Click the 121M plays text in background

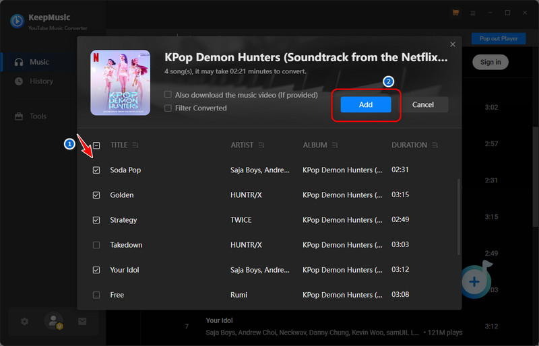click(445, 333)
